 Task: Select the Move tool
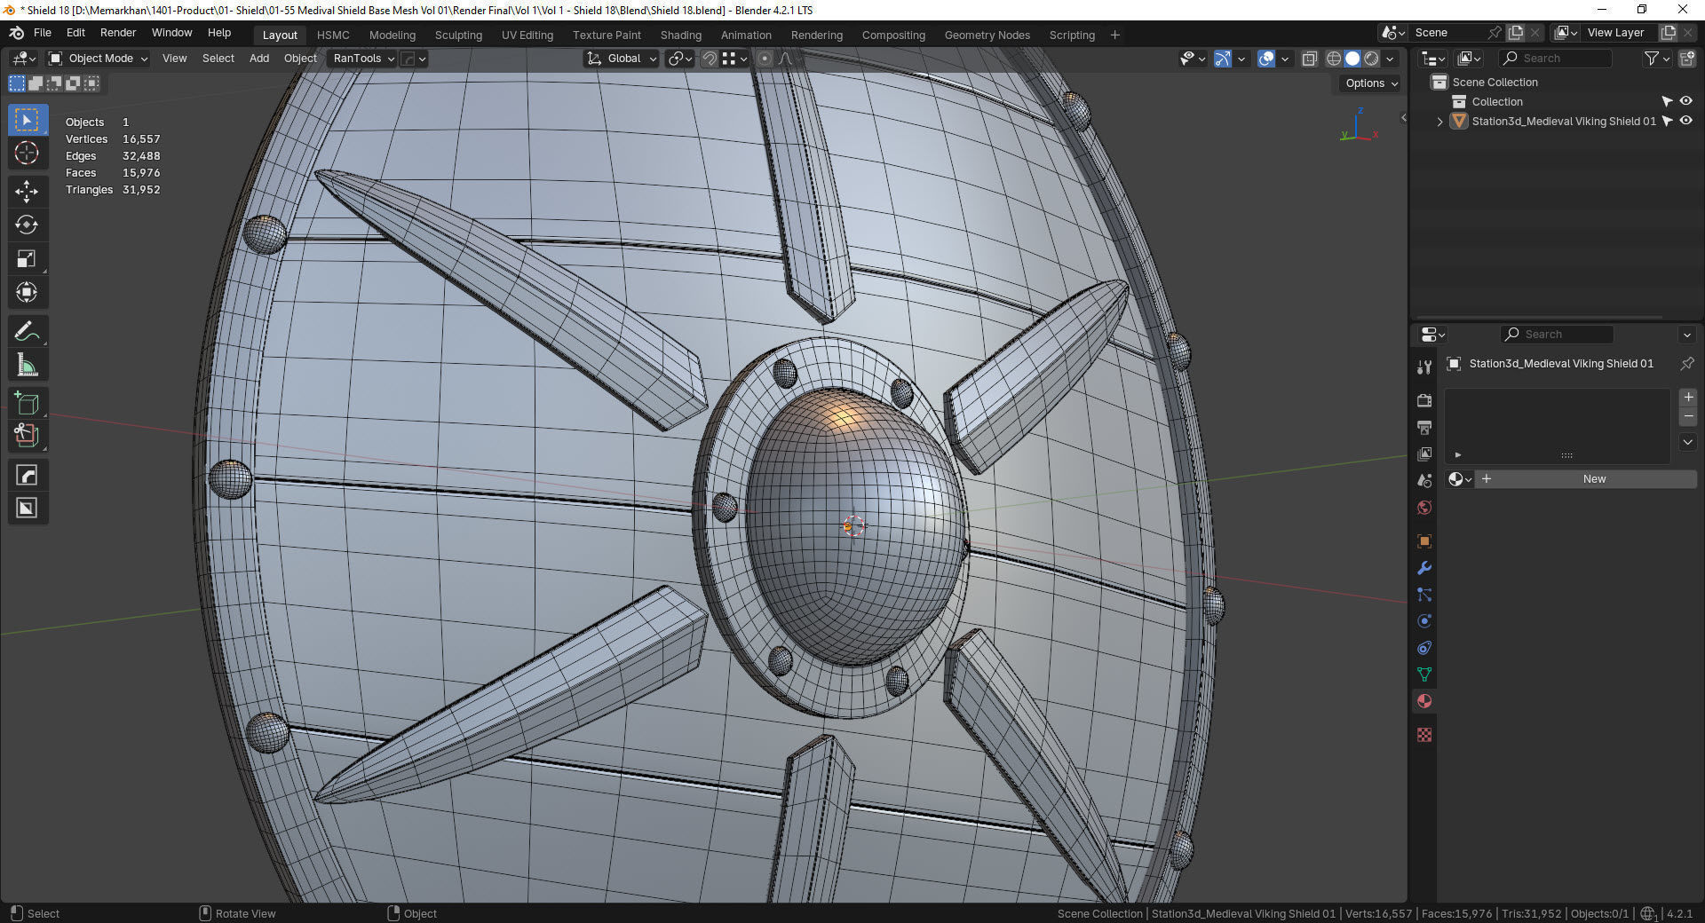click(x=27, y=191)
